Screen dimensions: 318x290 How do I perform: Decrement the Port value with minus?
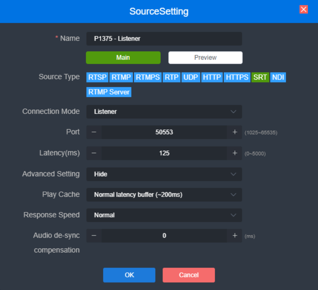click(94, 132)
